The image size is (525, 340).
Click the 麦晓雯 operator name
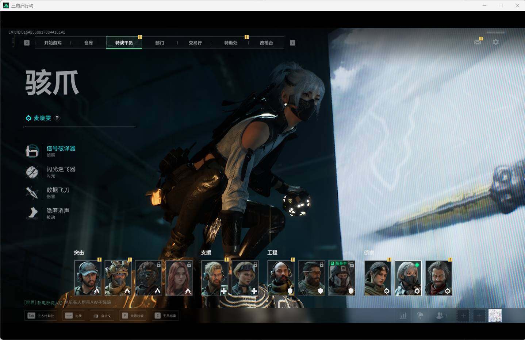pos(42,118)
